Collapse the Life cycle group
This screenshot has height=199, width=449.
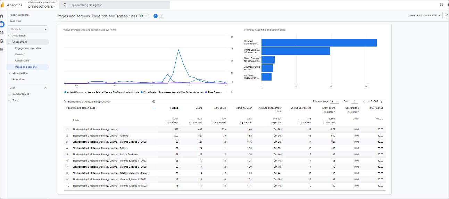point(45,30)
